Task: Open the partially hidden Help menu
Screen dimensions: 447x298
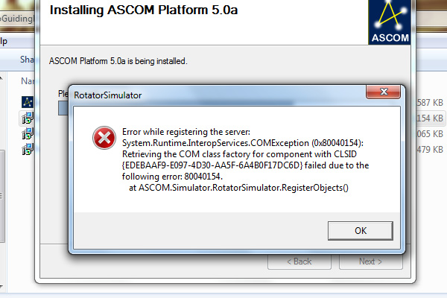Action: [x=4, y=42]
